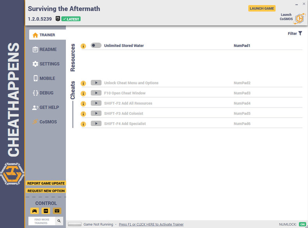Image resolution: width=308 pixels, height=228 pixels.
Task: Select keyboard control icon
Action: [57, 211]
